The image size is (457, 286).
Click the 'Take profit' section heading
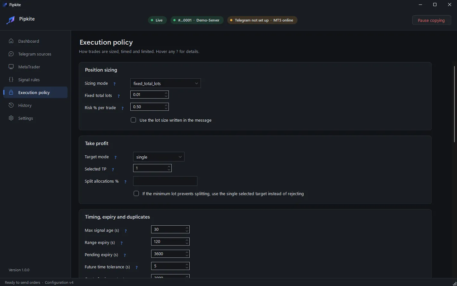click(97, 143)
